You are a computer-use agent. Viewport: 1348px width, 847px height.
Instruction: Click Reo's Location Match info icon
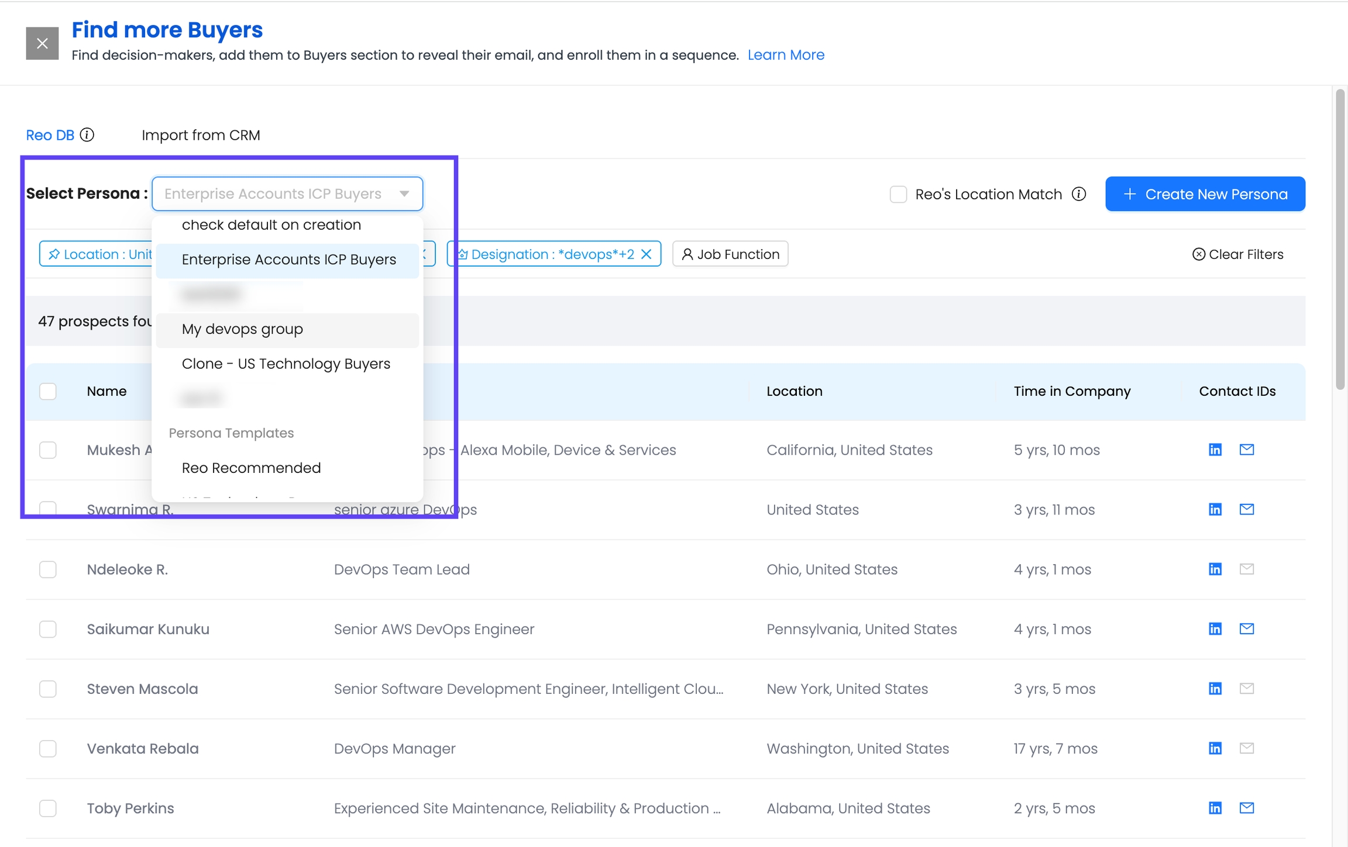coord(1079,194)
